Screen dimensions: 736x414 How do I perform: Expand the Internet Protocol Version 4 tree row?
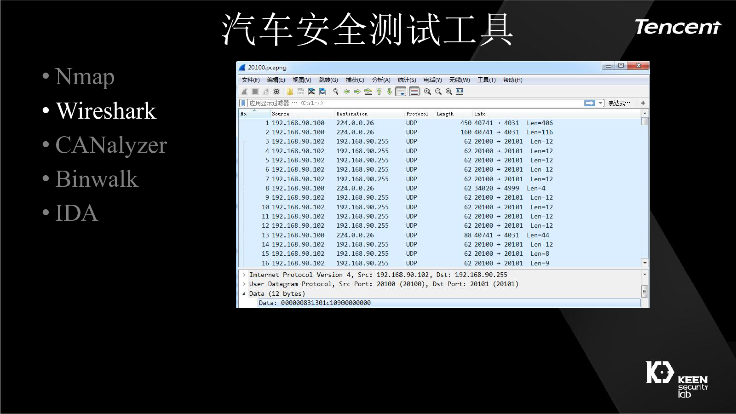(244, 275)
